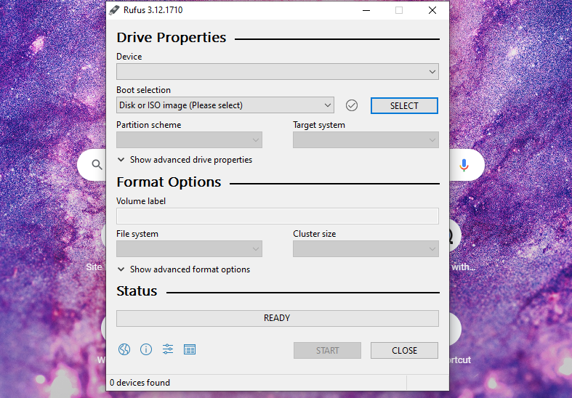Open the File system dropdown
Image resolution: width=572 pixels, height=398 pixels.
(189, 248)
